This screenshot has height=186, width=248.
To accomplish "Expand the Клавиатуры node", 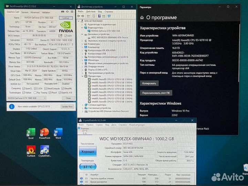I will point(82,44).
